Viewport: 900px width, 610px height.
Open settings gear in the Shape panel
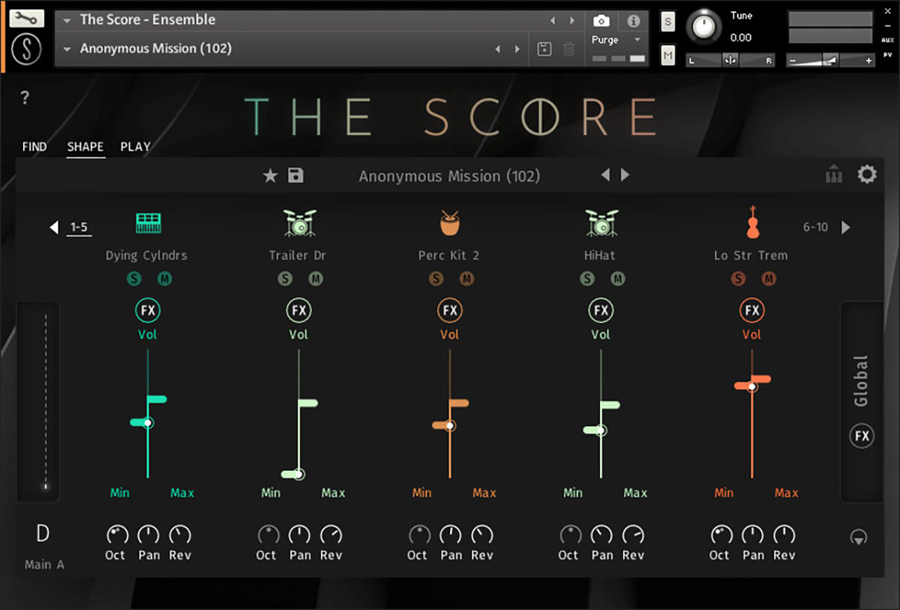coord(867,175)
